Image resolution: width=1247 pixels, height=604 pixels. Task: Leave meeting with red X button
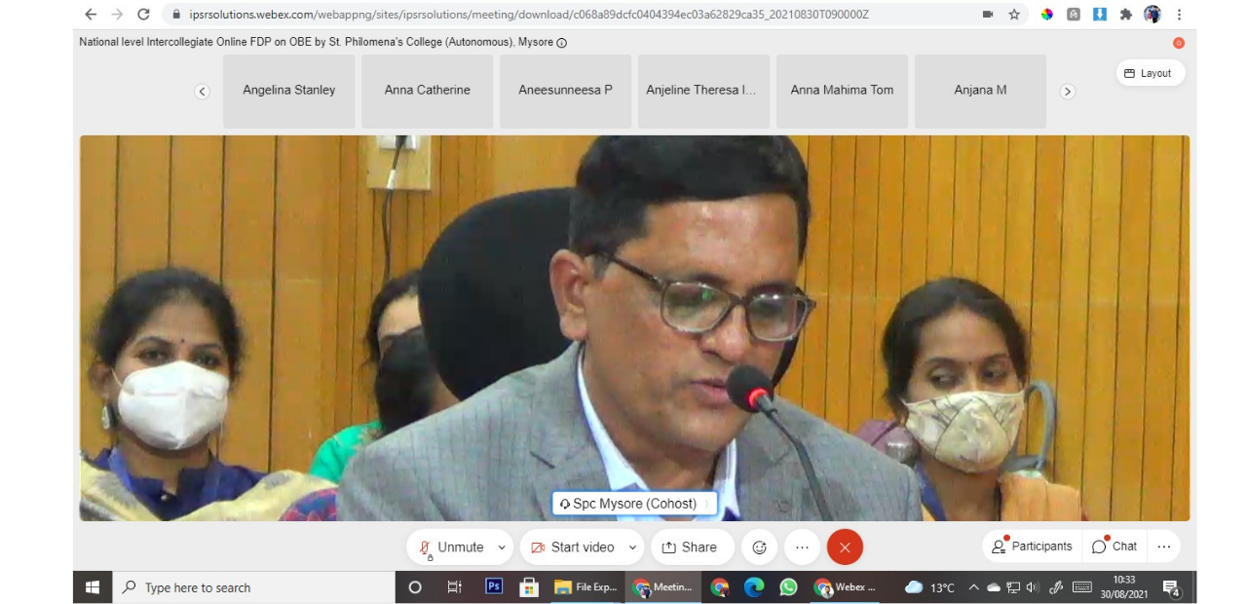pos(845,547)
